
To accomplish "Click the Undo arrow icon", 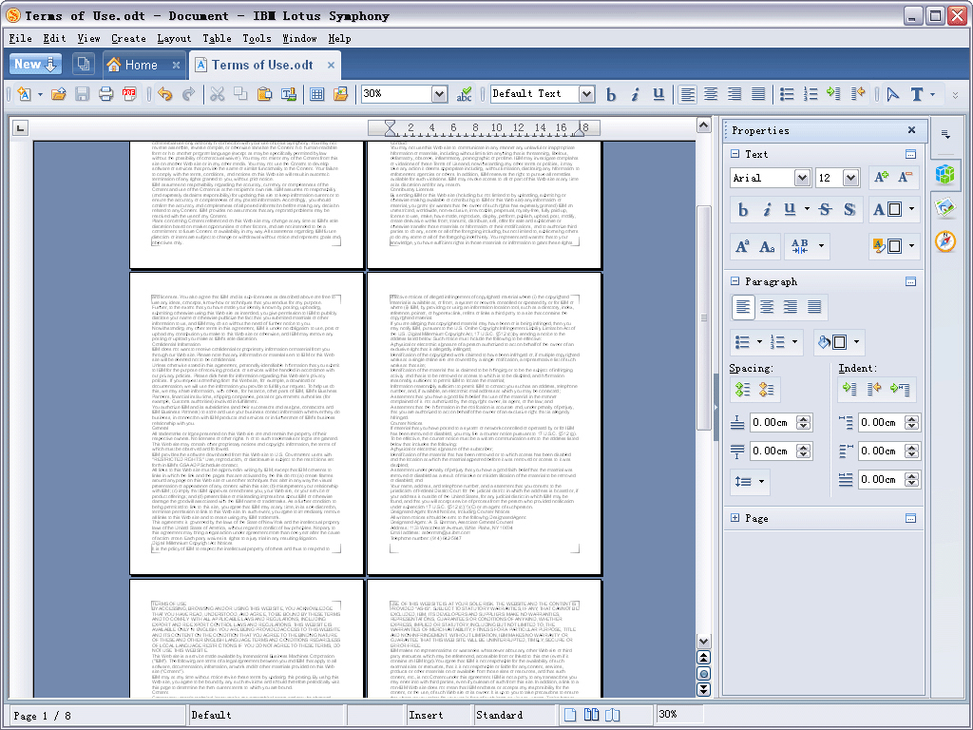I will click(164, 94).
